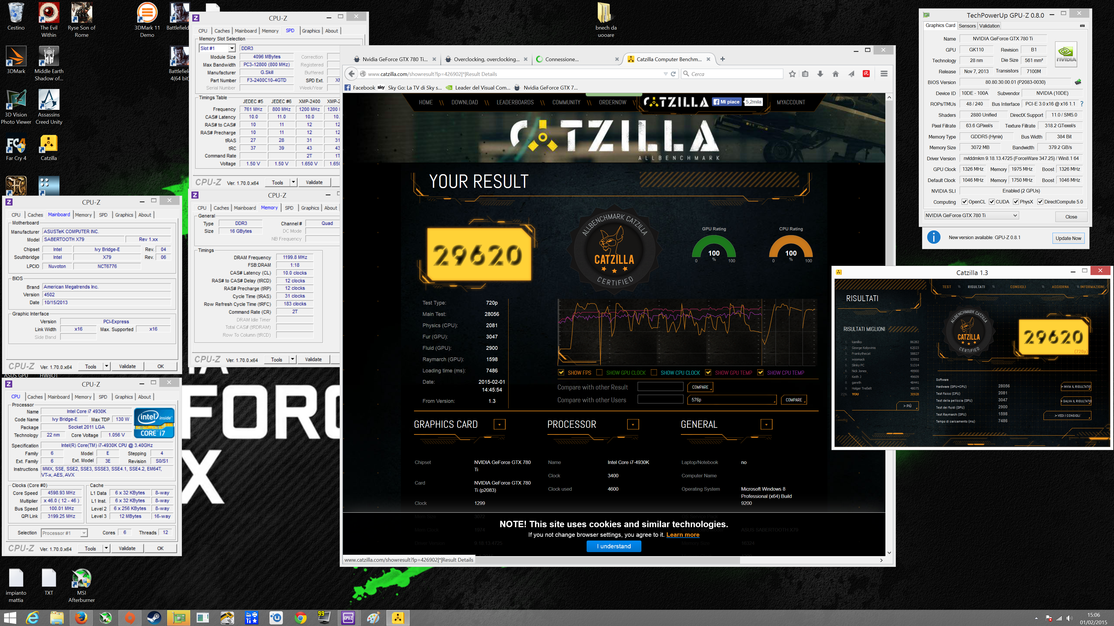Click the 'Compare with other Result' input field
This screenshot has height=626, width=1114.
tap(660, 387)
